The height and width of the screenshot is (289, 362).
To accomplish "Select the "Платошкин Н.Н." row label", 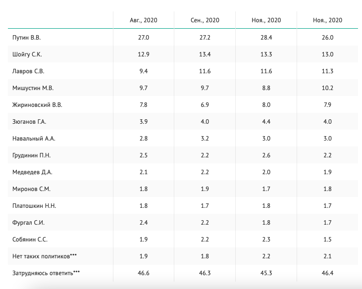I will click(x=34, y=206).
